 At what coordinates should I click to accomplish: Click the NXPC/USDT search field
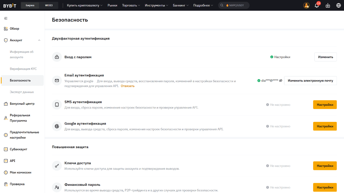[236, 5]
